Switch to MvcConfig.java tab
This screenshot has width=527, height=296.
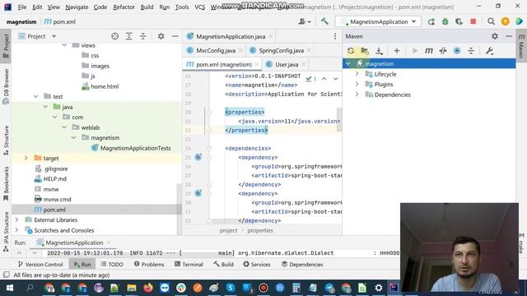click(x=216, y=50)
